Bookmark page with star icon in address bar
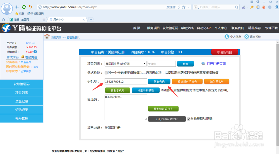This screenshot has height=154, width=279. click(x=184, y=7)
